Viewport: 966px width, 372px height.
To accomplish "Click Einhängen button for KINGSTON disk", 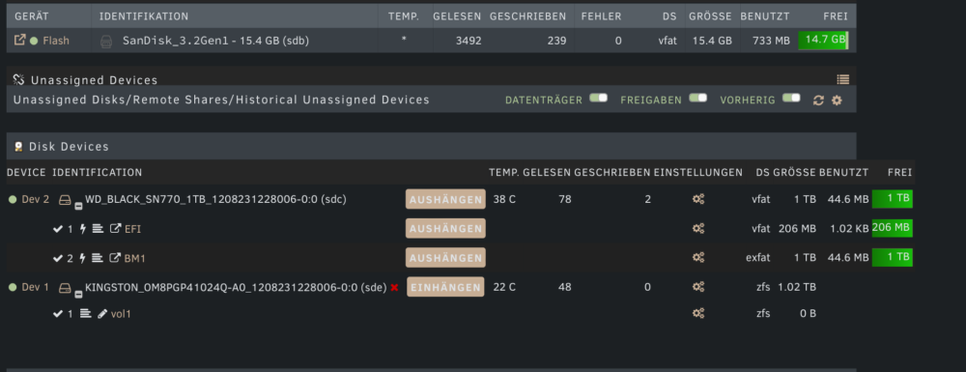I will [x=445, y=287].
